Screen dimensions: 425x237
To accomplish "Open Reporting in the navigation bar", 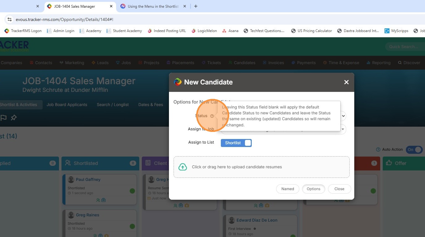I will [x=378, y=63].
